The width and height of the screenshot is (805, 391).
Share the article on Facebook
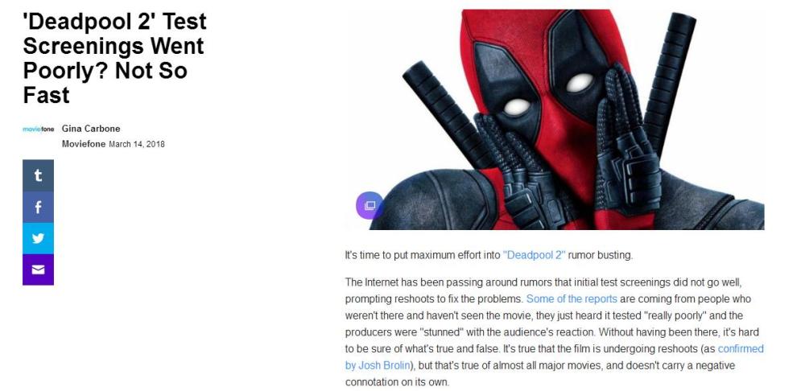[x=38, y=207]
